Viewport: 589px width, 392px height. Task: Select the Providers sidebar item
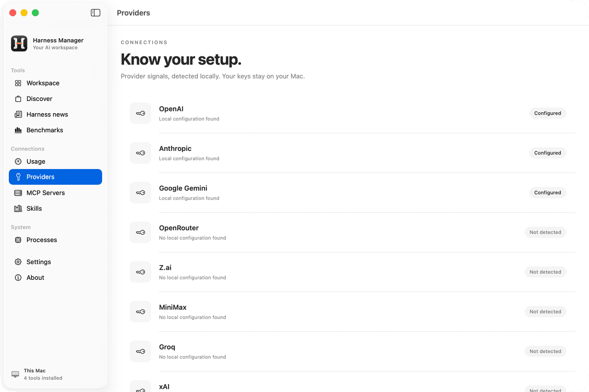[55, 177]
